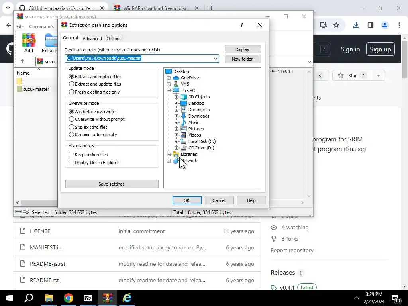
Task: Open WinRAR File menu
Action: [20, 27]
